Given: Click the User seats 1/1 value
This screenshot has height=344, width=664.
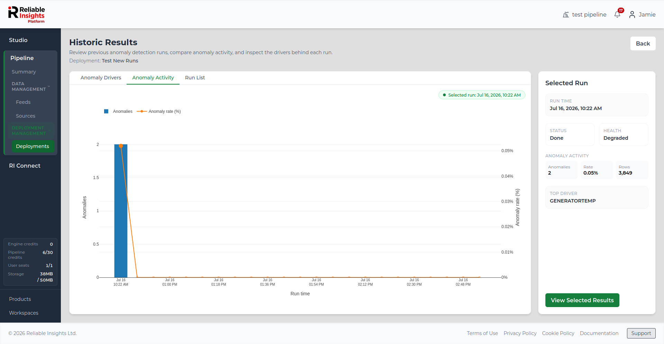Looking at the screenshot, I should [49, 266].
